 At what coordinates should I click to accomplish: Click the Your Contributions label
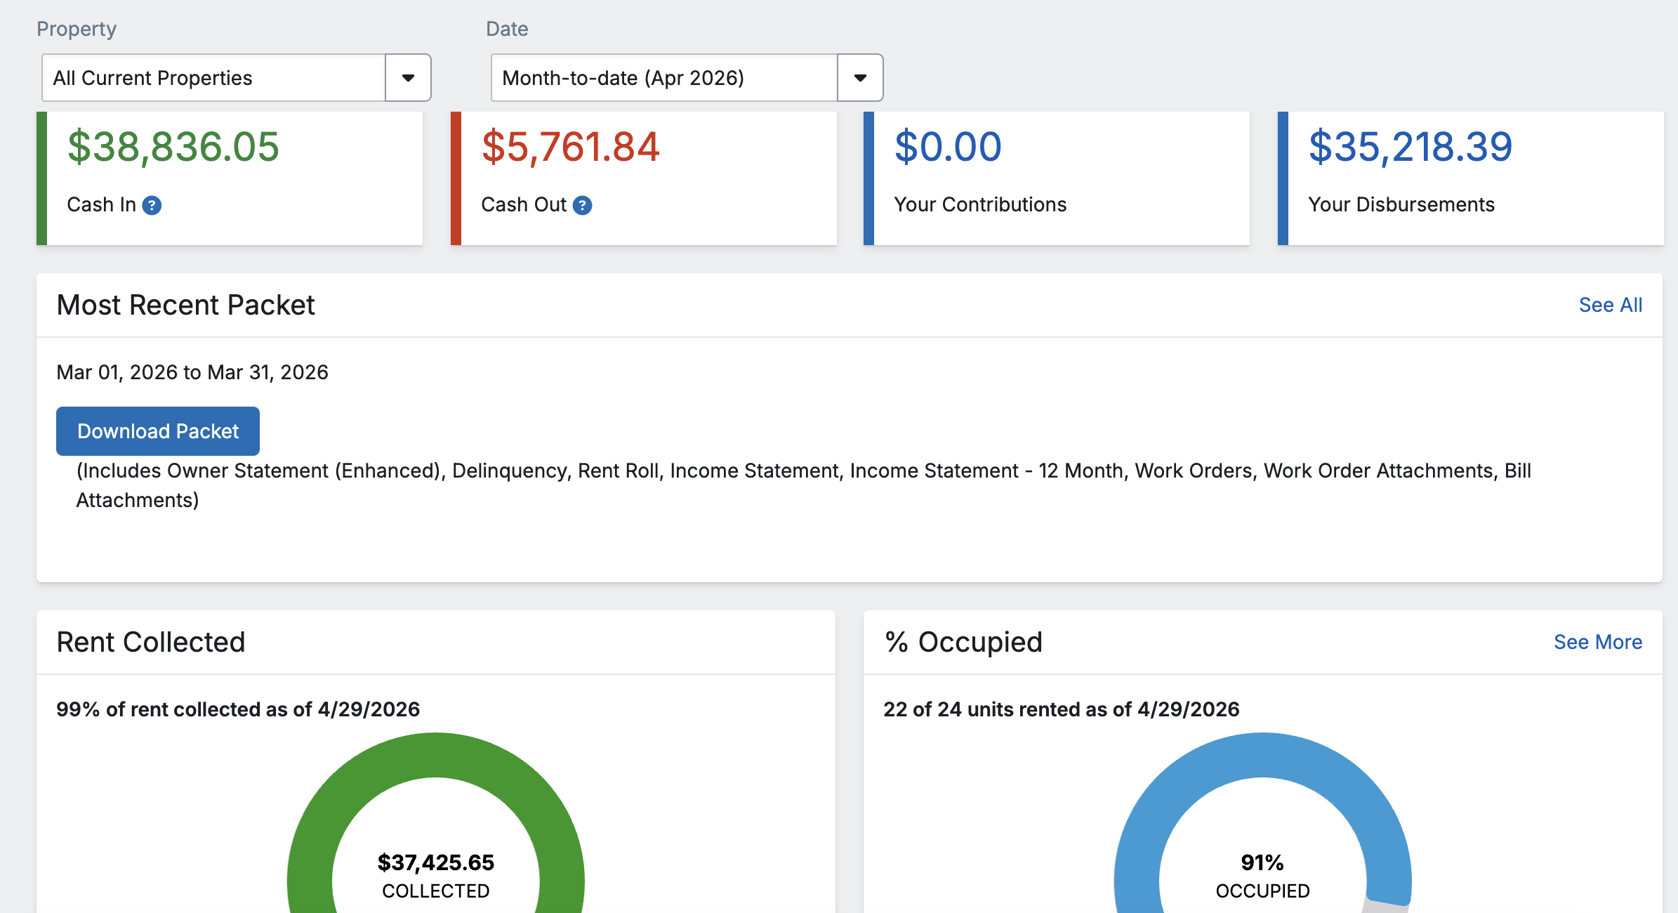tap(980, 204)
